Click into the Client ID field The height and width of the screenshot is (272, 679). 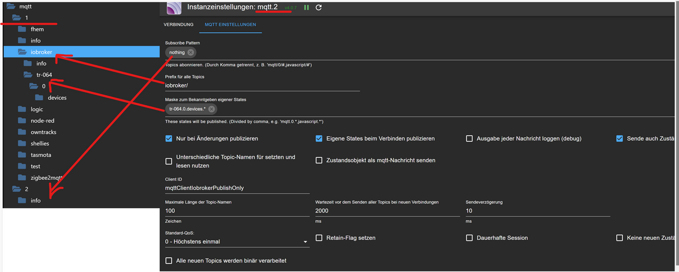pos(237,188)
